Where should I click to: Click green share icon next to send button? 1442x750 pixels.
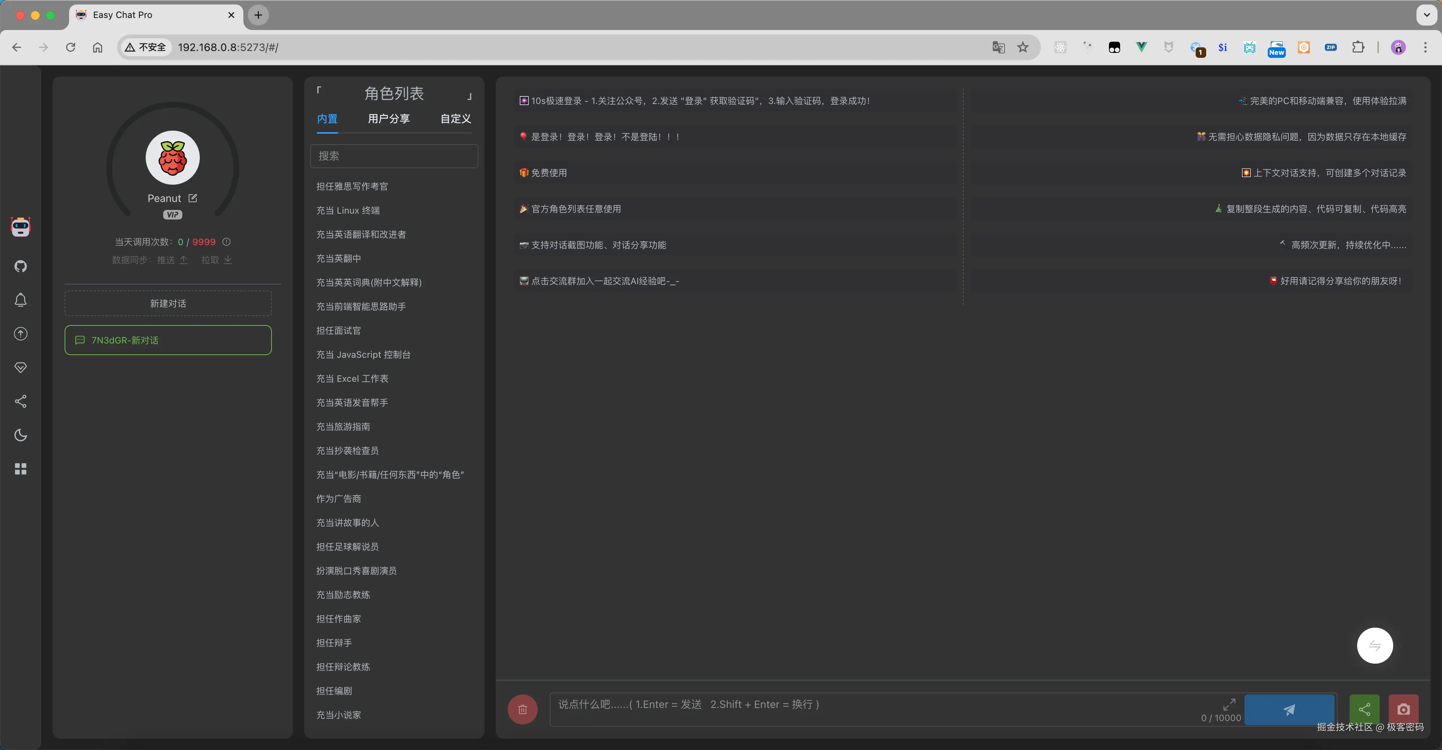[1364, 709]
